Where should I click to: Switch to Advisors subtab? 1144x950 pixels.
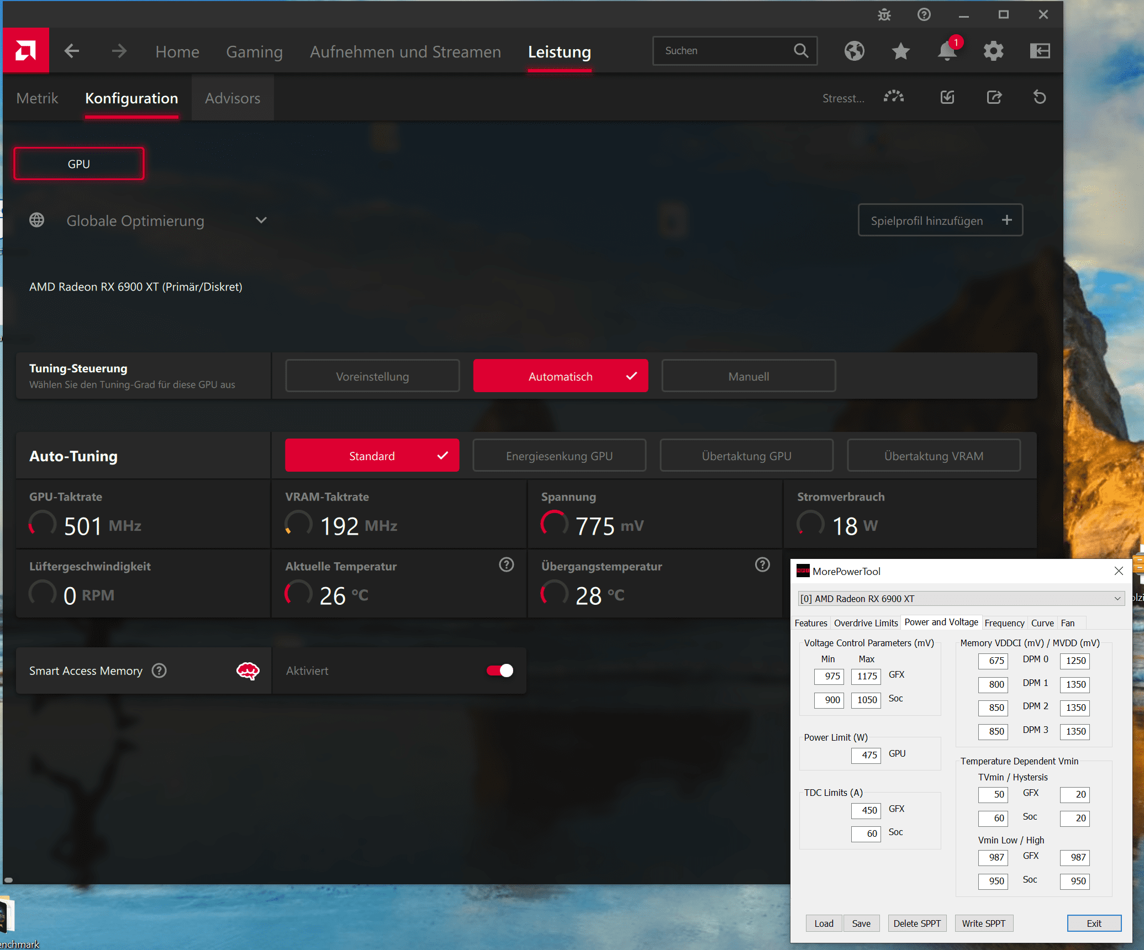(x=233, y=98)
